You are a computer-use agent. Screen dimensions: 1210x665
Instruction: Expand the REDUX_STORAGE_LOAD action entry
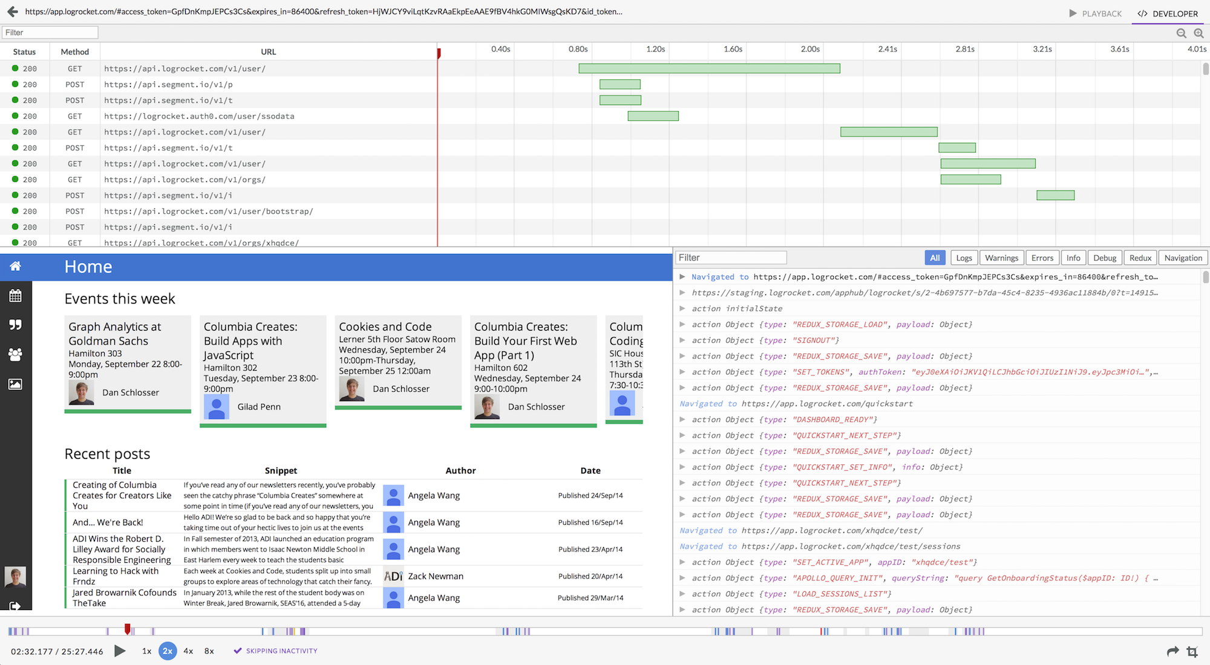tap(682, 325)
